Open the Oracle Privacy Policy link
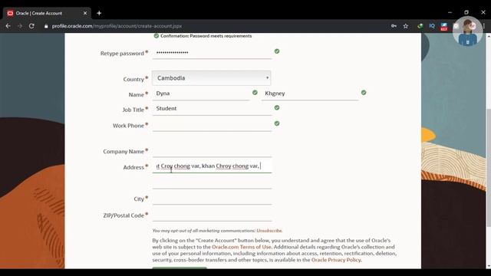 coord(336,260)
